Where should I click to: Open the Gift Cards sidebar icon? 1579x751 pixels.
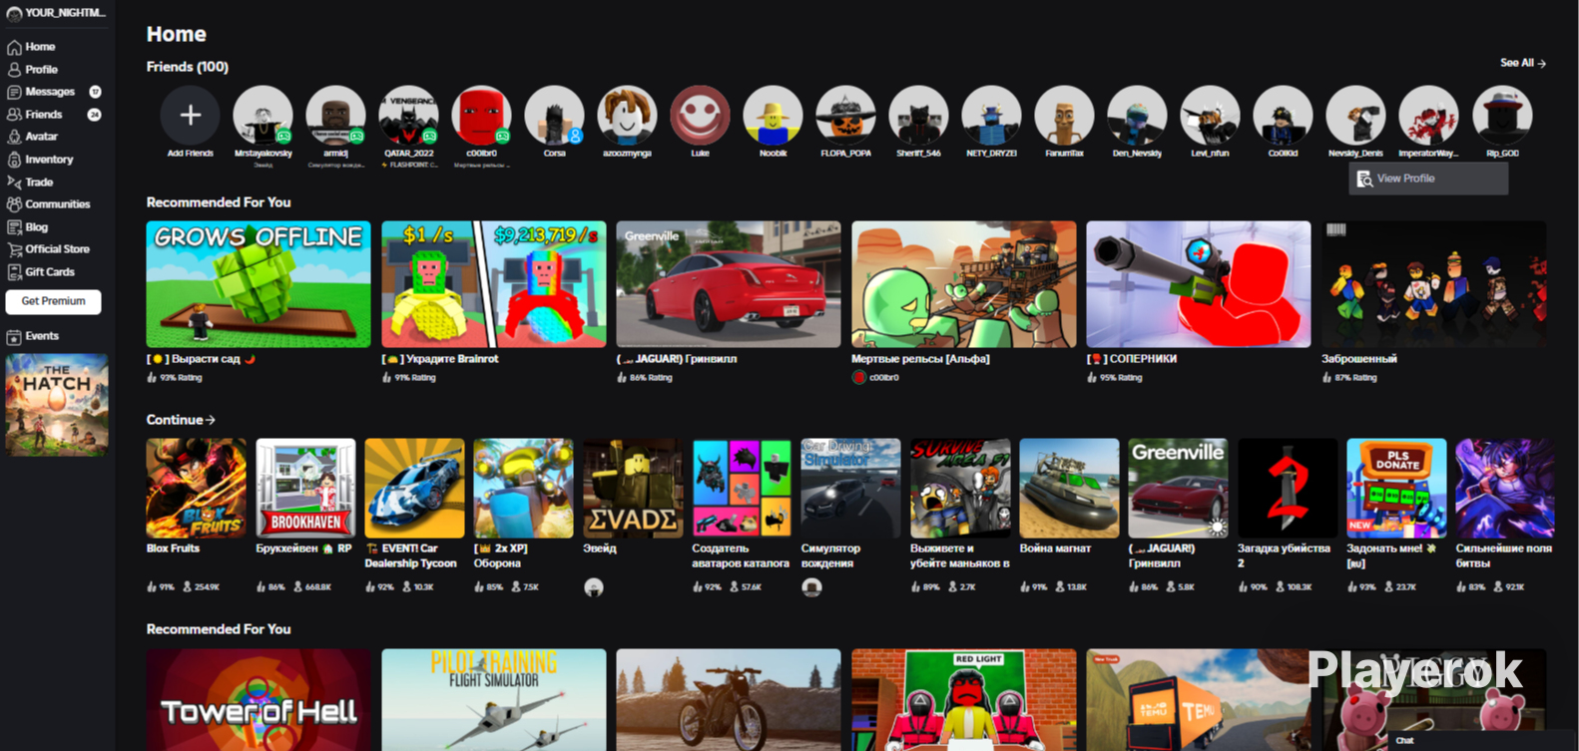[14, 272]
